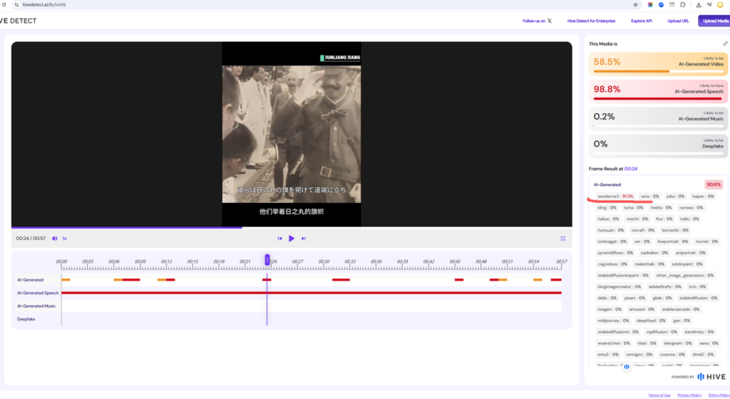Select the AI-Generated Music 0.2% result card
This screenshot has width=730, height=399.
click(x=658, y=118)
